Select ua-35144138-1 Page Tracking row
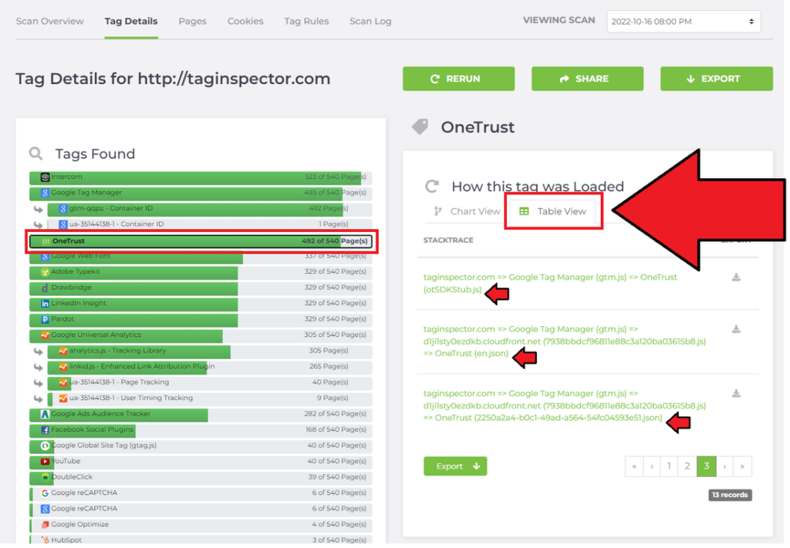The image size is (790, 548). [210, 382]
